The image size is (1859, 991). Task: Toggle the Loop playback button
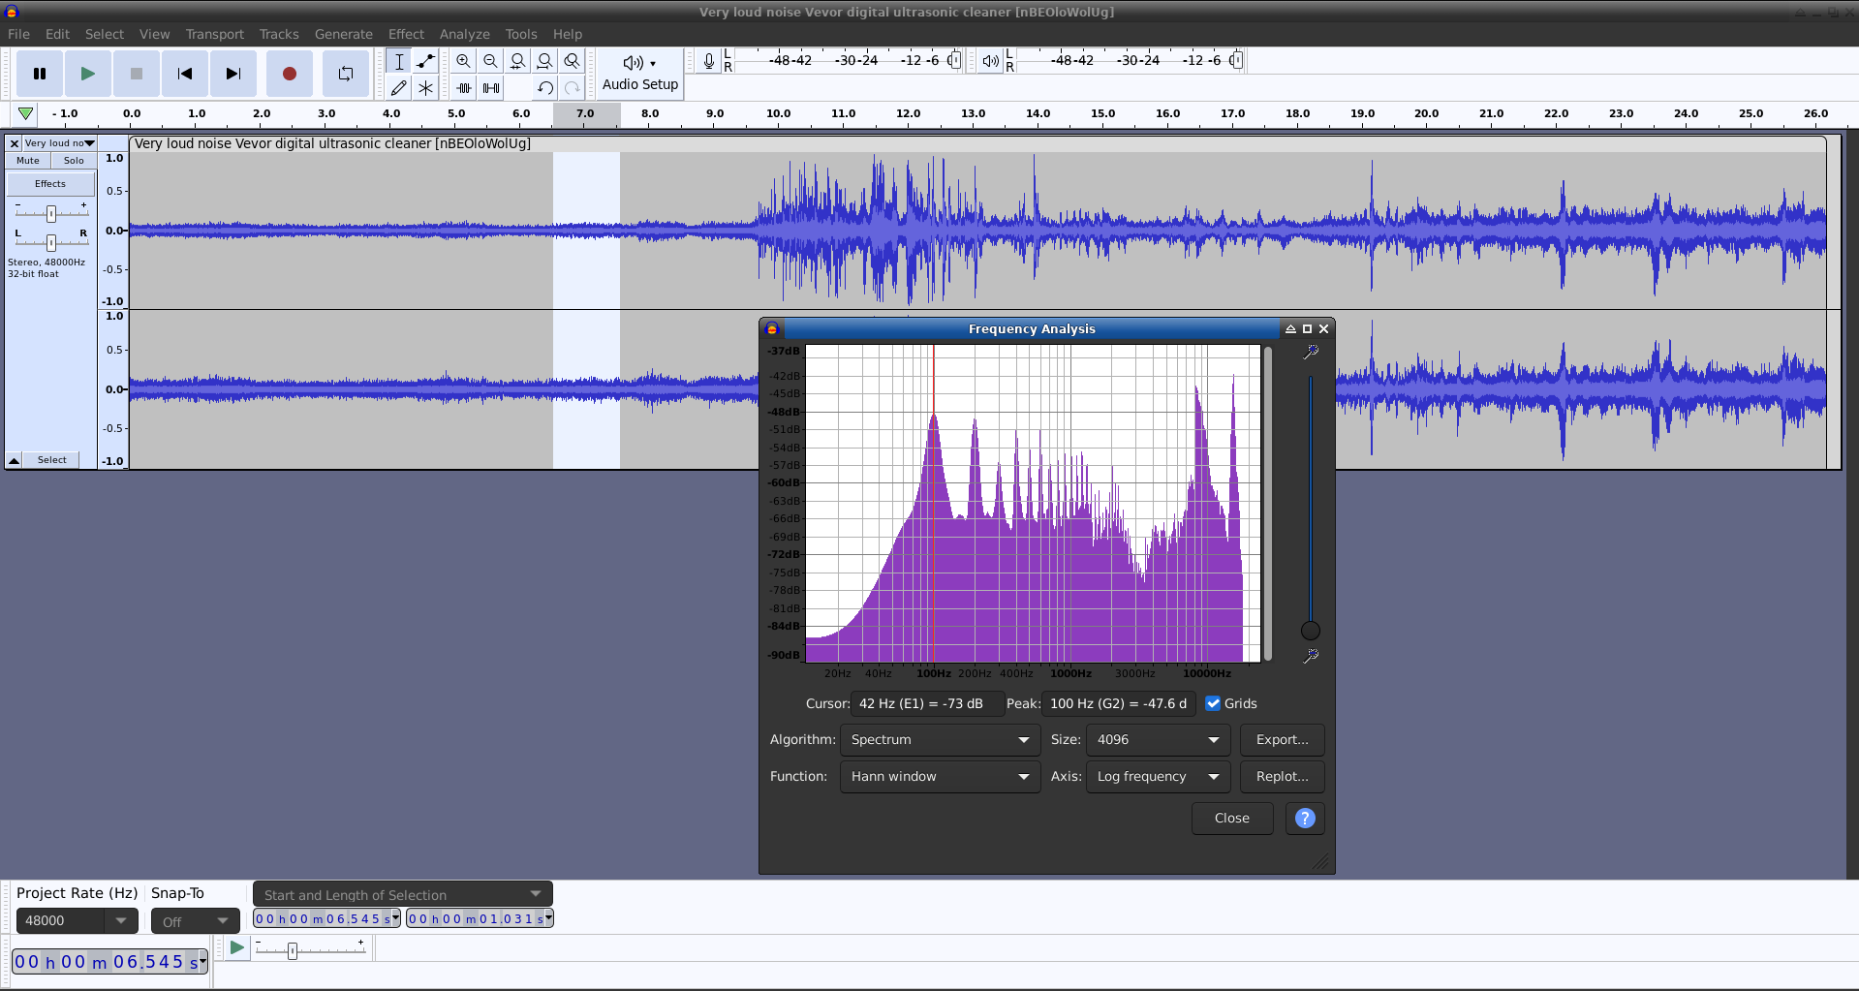345,74
